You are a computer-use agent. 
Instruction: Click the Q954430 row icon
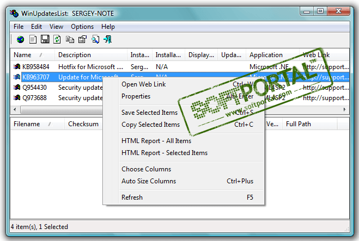(x=17, y=88)
